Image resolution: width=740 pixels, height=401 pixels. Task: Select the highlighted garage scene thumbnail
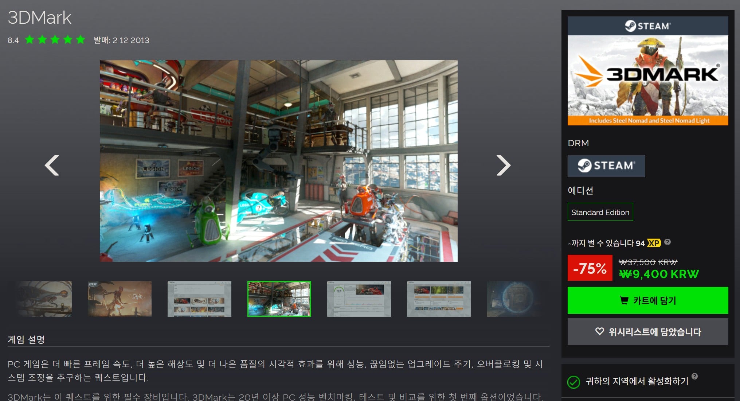(279, 299)
